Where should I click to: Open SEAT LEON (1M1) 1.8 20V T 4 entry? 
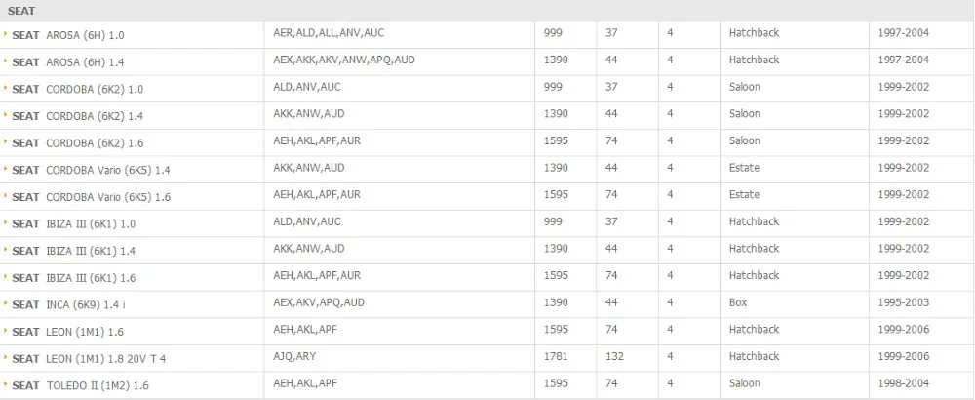pyautogui.click(x=90, y=359)
